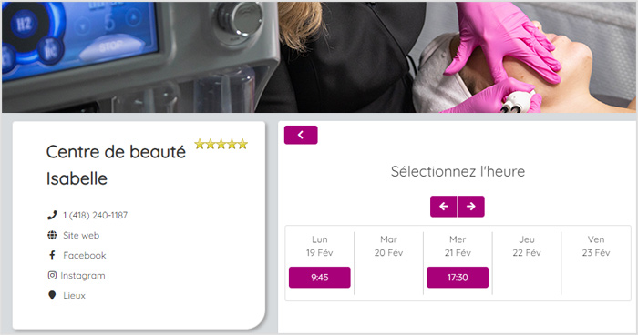
Task: Click the location pin icon for Lieux
Action: (x=52, y=295)
